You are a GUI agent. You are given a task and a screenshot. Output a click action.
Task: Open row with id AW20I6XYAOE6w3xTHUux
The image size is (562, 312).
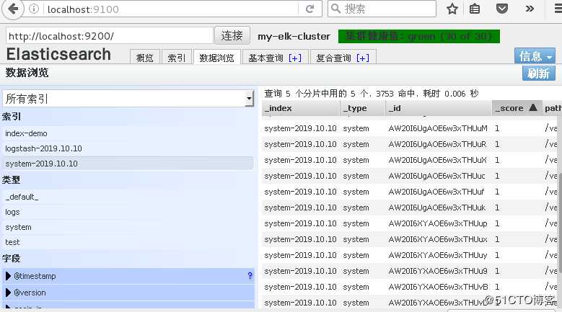pyautogui.click(x=411, y=239)
